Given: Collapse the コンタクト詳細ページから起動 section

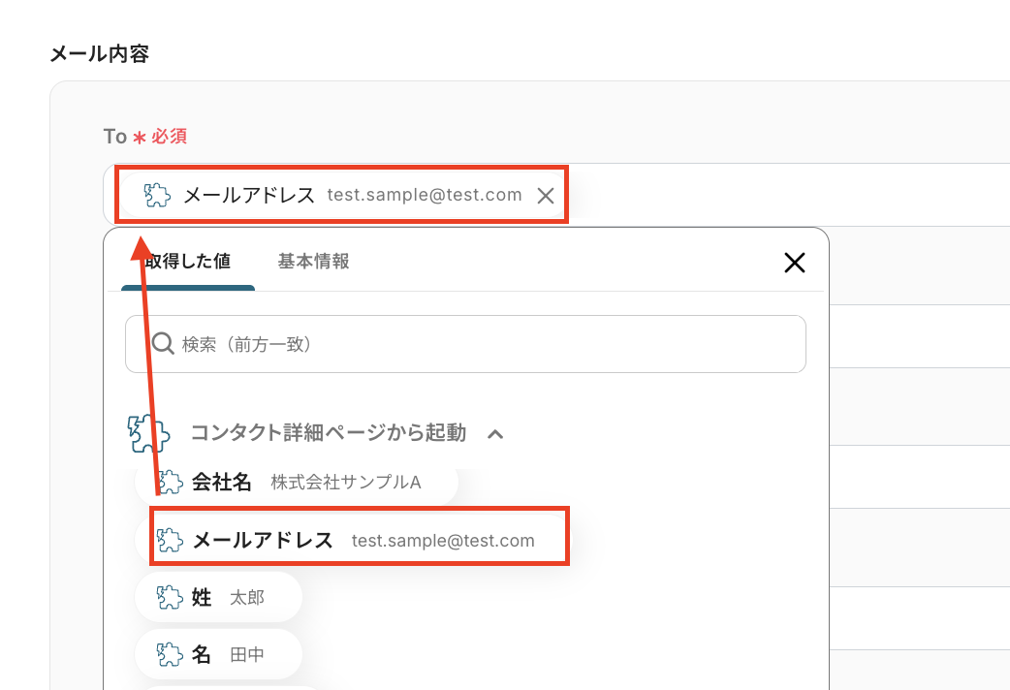Looking at the screenshot, I should point(494,434).
